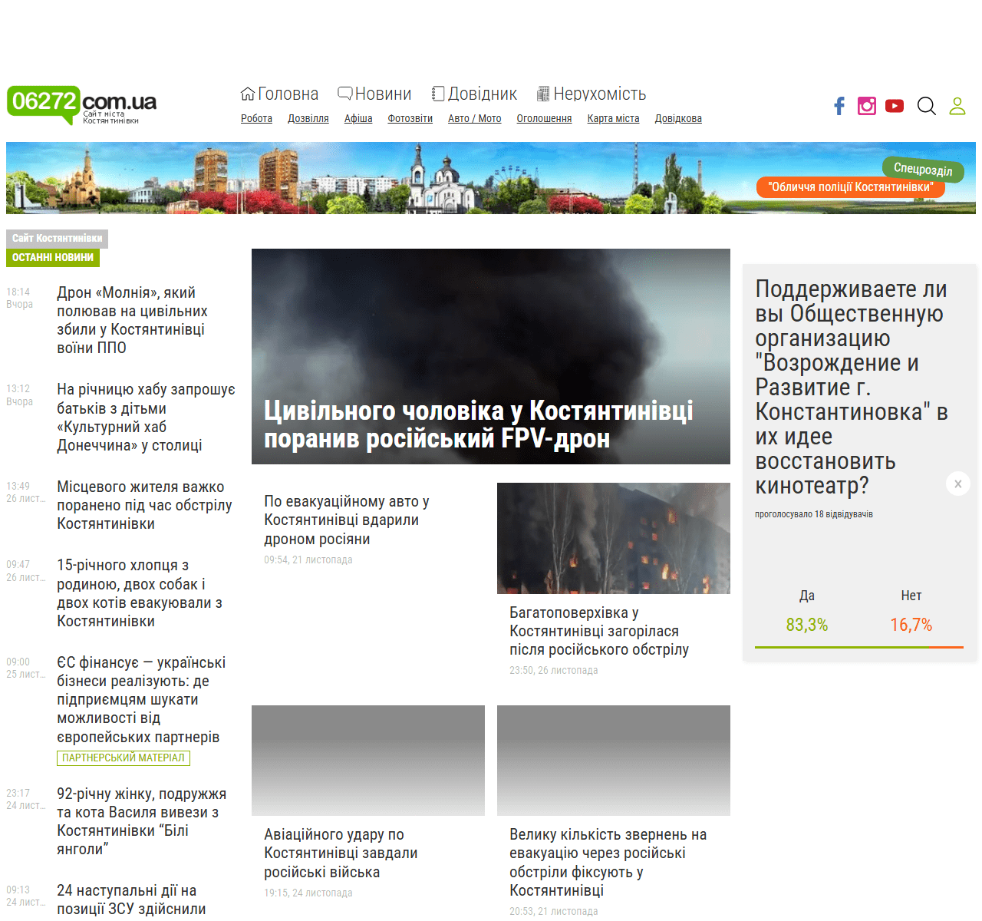Open the Робота submenu link
This screenshot has height=921, width=982.
pos(256,118)
